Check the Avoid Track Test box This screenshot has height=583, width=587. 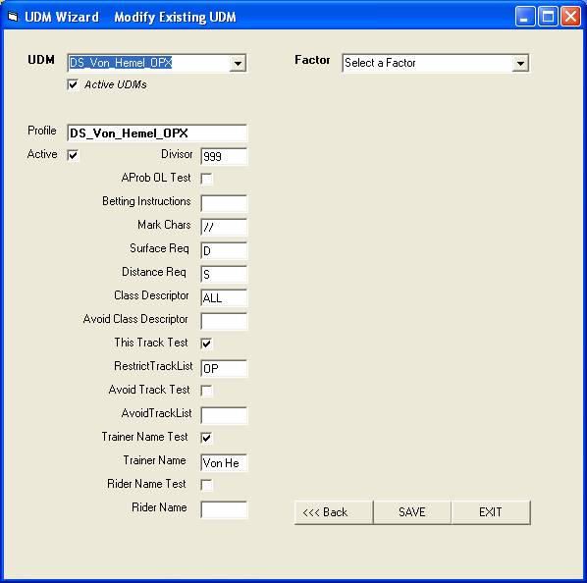(206, 391)
